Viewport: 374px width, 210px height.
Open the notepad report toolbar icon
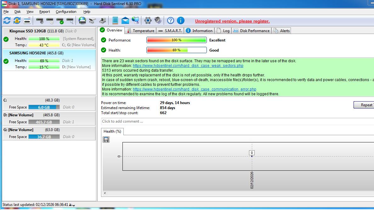click(115, 21)
